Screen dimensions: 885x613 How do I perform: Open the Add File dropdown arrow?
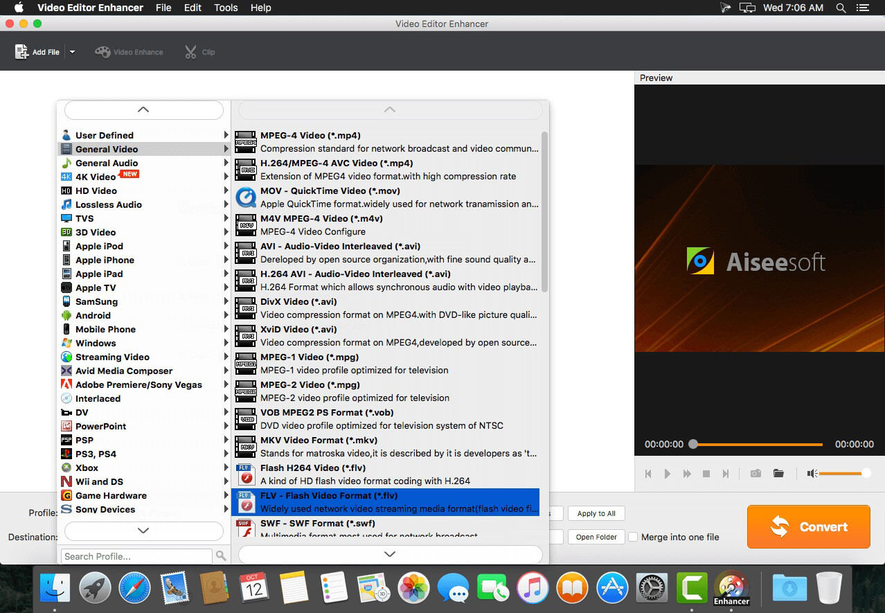(x=72, y=52)
